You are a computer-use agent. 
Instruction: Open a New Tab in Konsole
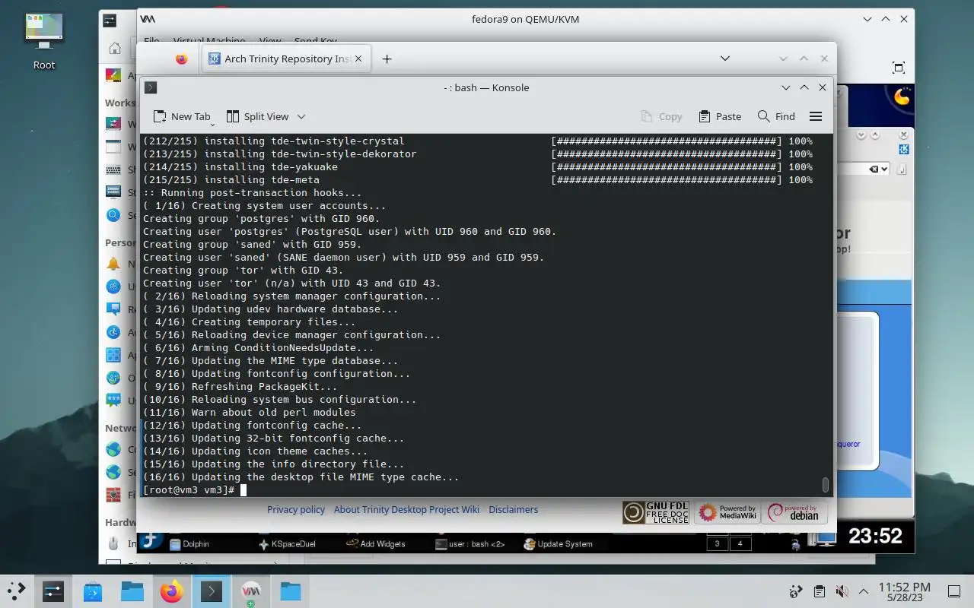[x=182, y=116]
